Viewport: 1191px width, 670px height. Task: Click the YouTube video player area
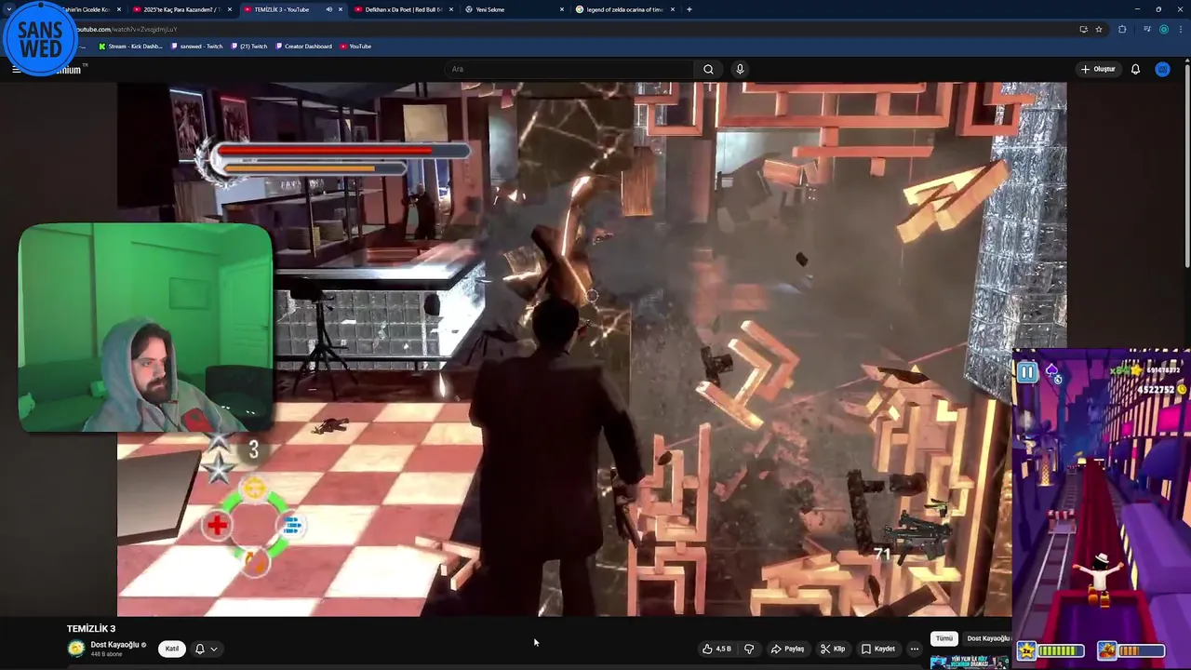point(592,349)
